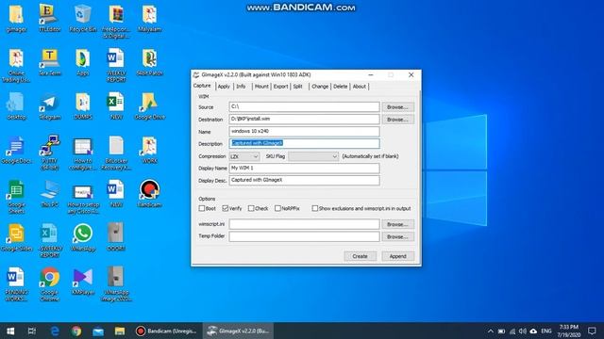
Task: Launch WhatsApp desktop shortcut
Action: point(82,237)
